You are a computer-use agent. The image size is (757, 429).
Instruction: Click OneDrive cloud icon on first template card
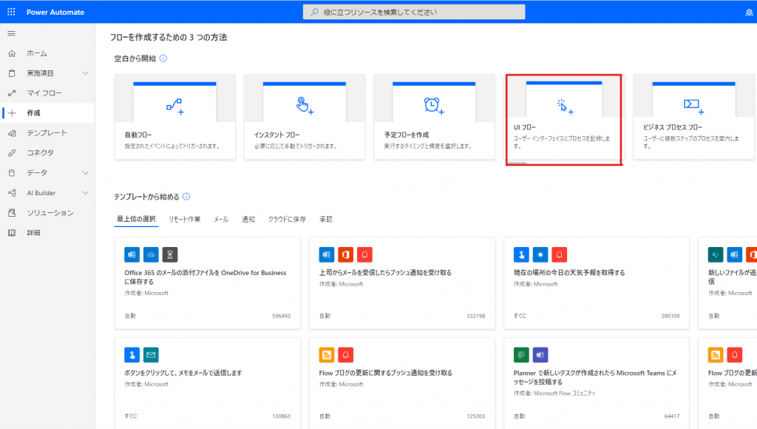pos(151,254)
